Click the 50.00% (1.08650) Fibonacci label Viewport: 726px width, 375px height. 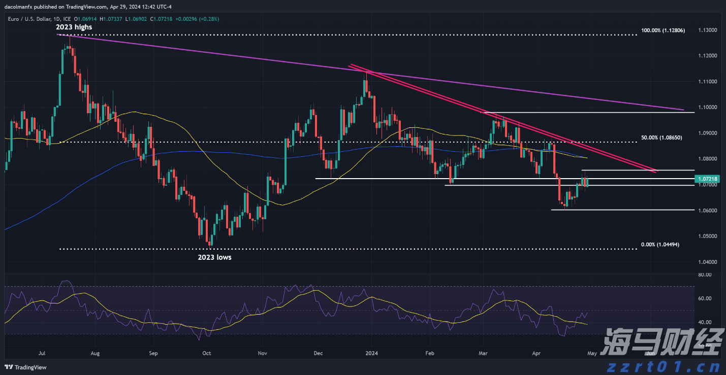click(660, 138)
